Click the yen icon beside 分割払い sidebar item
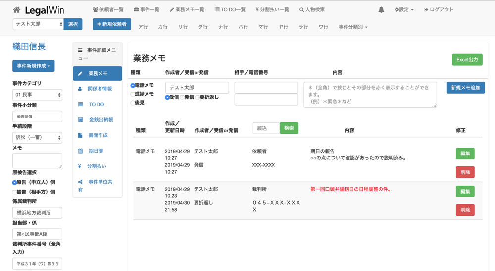This screenshot has height=271, width=495. 79,166
